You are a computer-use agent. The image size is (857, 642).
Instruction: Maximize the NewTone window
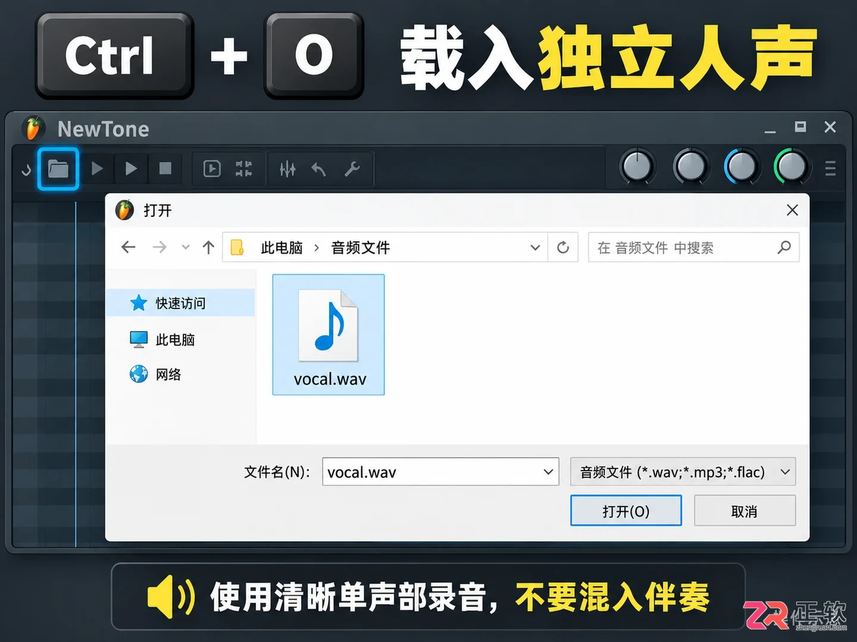[800, 127]
